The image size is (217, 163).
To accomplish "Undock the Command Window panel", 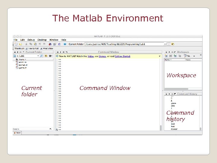I will (61, 52).
